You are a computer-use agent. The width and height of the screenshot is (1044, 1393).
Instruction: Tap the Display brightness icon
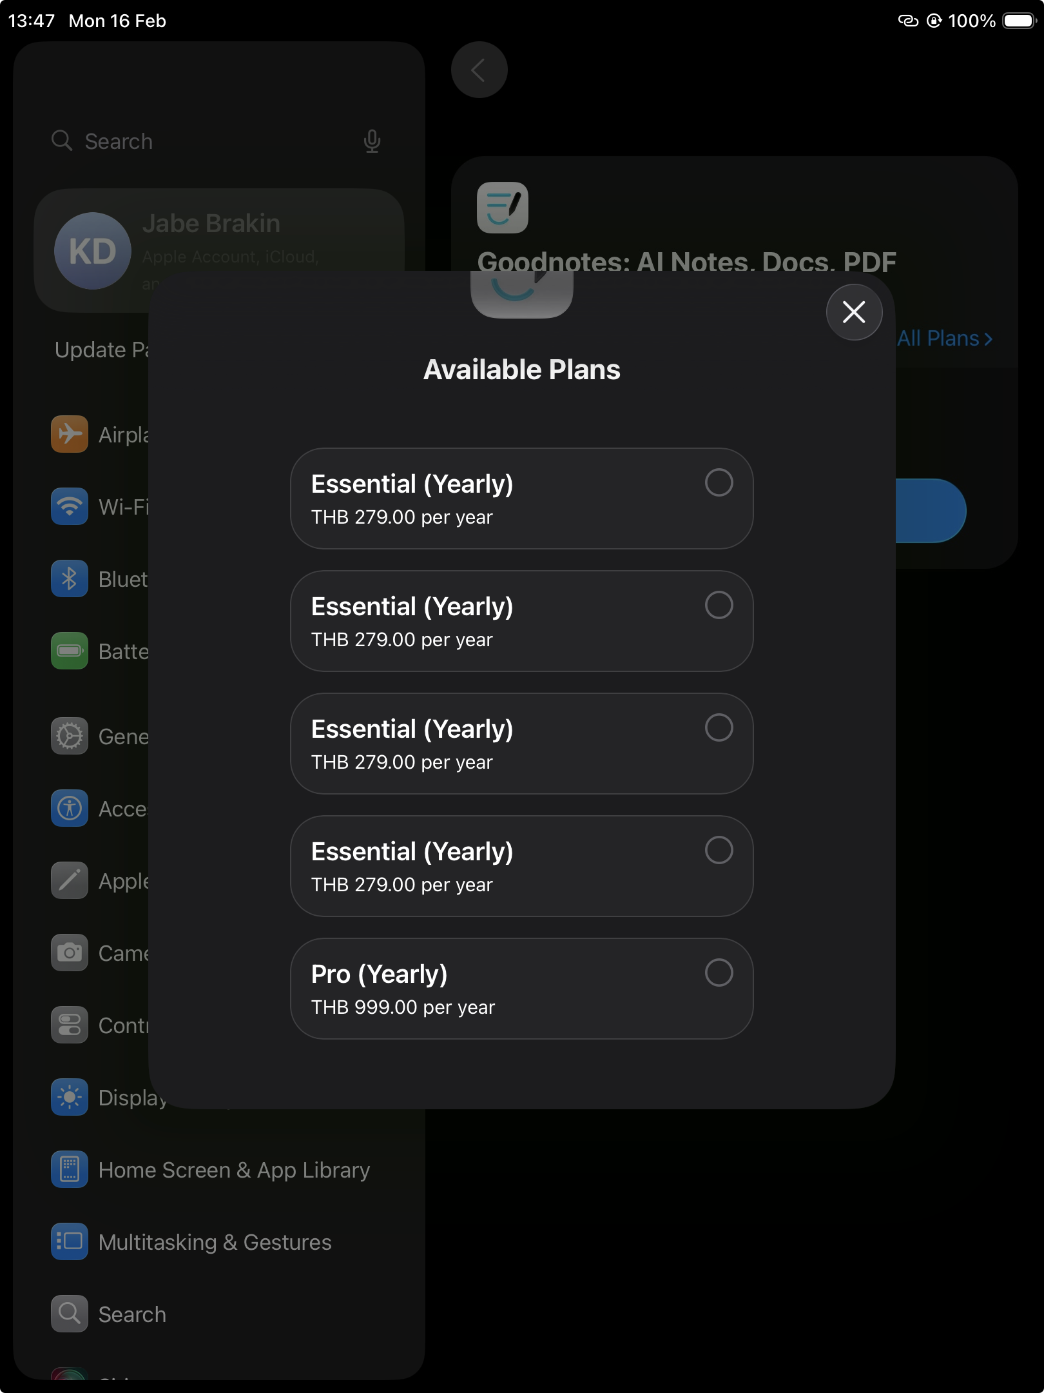point(70,1097)
